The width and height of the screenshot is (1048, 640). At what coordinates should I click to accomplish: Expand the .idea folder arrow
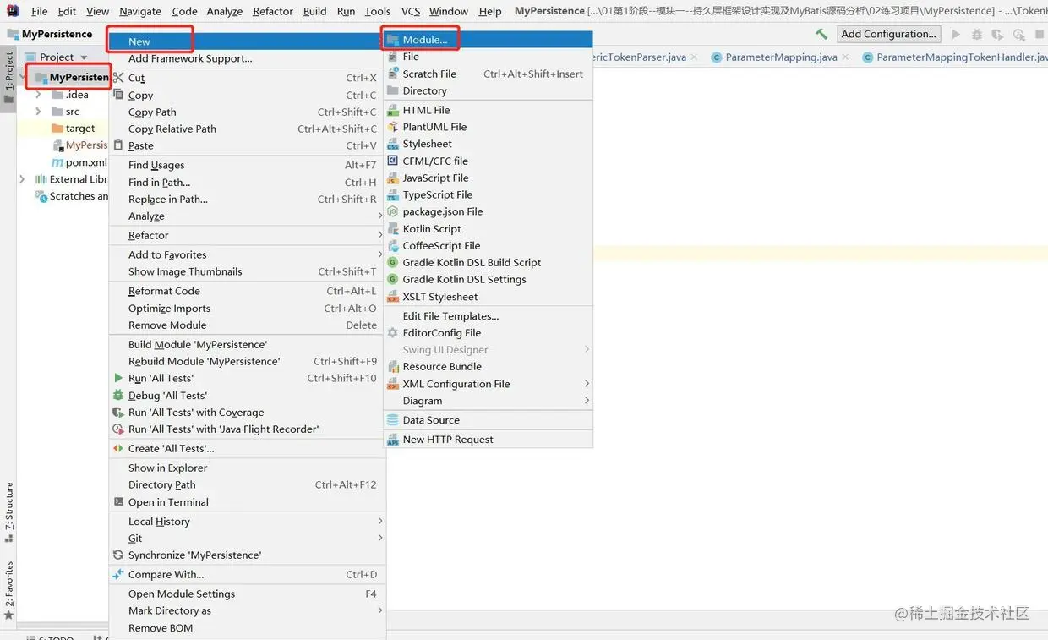click(38, 95)
